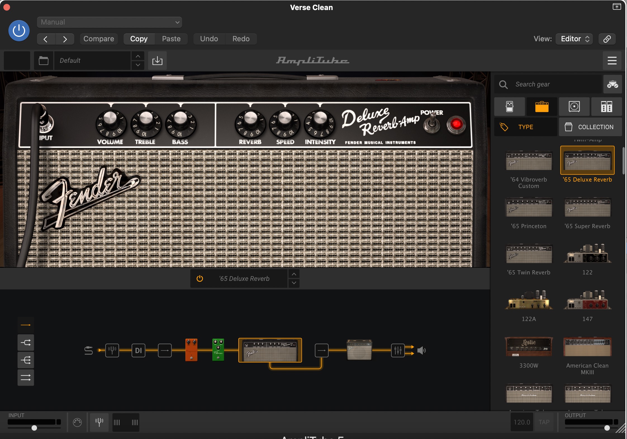627x439 pixels.
Task: Select the Deluxe Reverb amp in chain
Action: click(x=270, y=350)
